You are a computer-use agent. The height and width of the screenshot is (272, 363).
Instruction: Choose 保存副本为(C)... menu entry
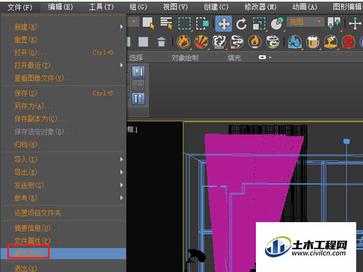click(64, 119)
